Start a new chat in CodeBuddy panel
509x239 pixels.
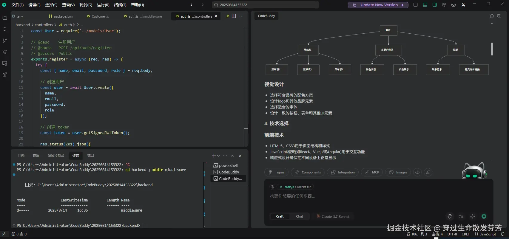point(492,16)
